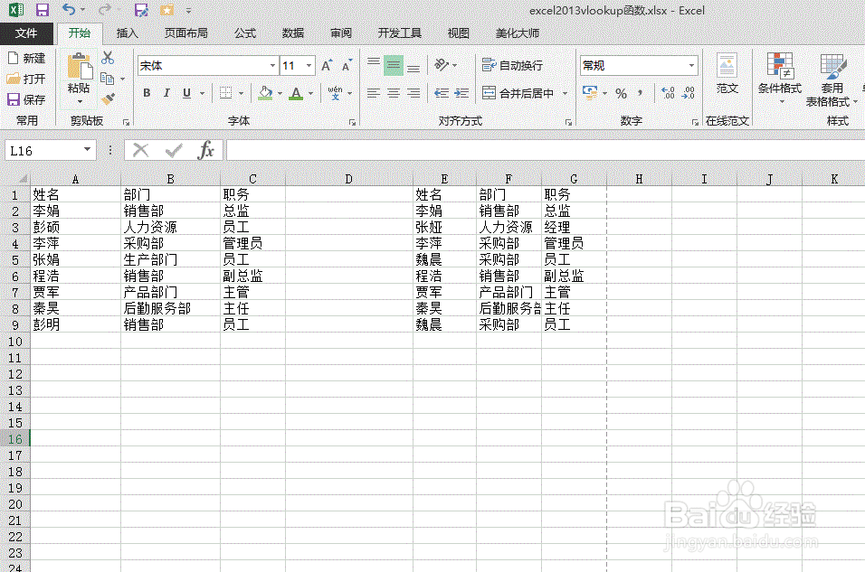This screenshot has width=865, height=572.
Task: Click the Increase Decimal icon
Action: coord(668,90)
